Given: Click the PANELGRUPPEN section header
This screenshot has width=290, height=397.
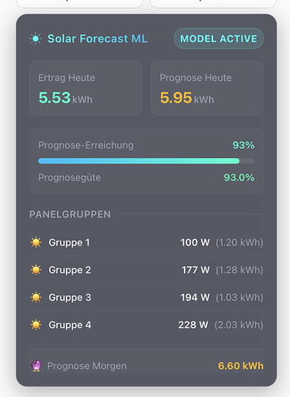Looking at the screenshot, I should point(70,214).
